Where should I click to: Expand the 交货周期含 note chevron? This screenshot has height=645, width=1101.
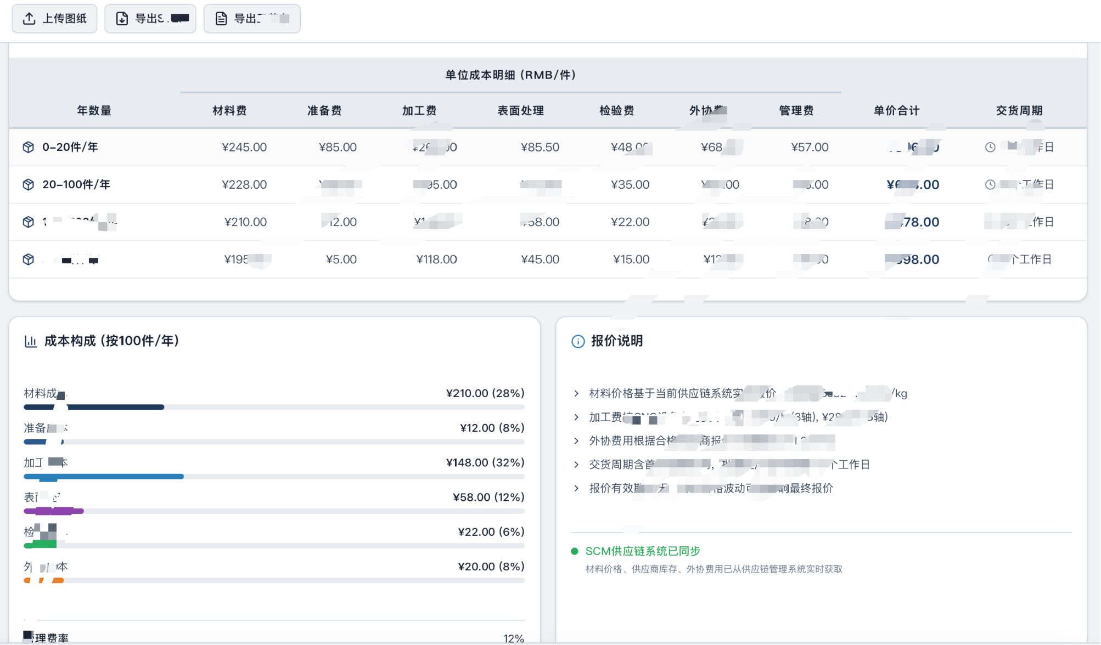click(x=576, y=464)
